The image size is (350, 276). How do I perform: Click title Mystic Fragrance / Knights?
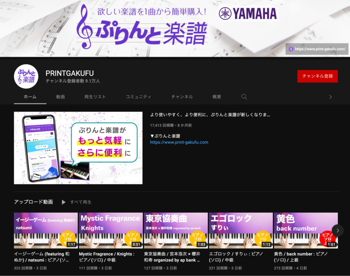click(x=107, y=257)
